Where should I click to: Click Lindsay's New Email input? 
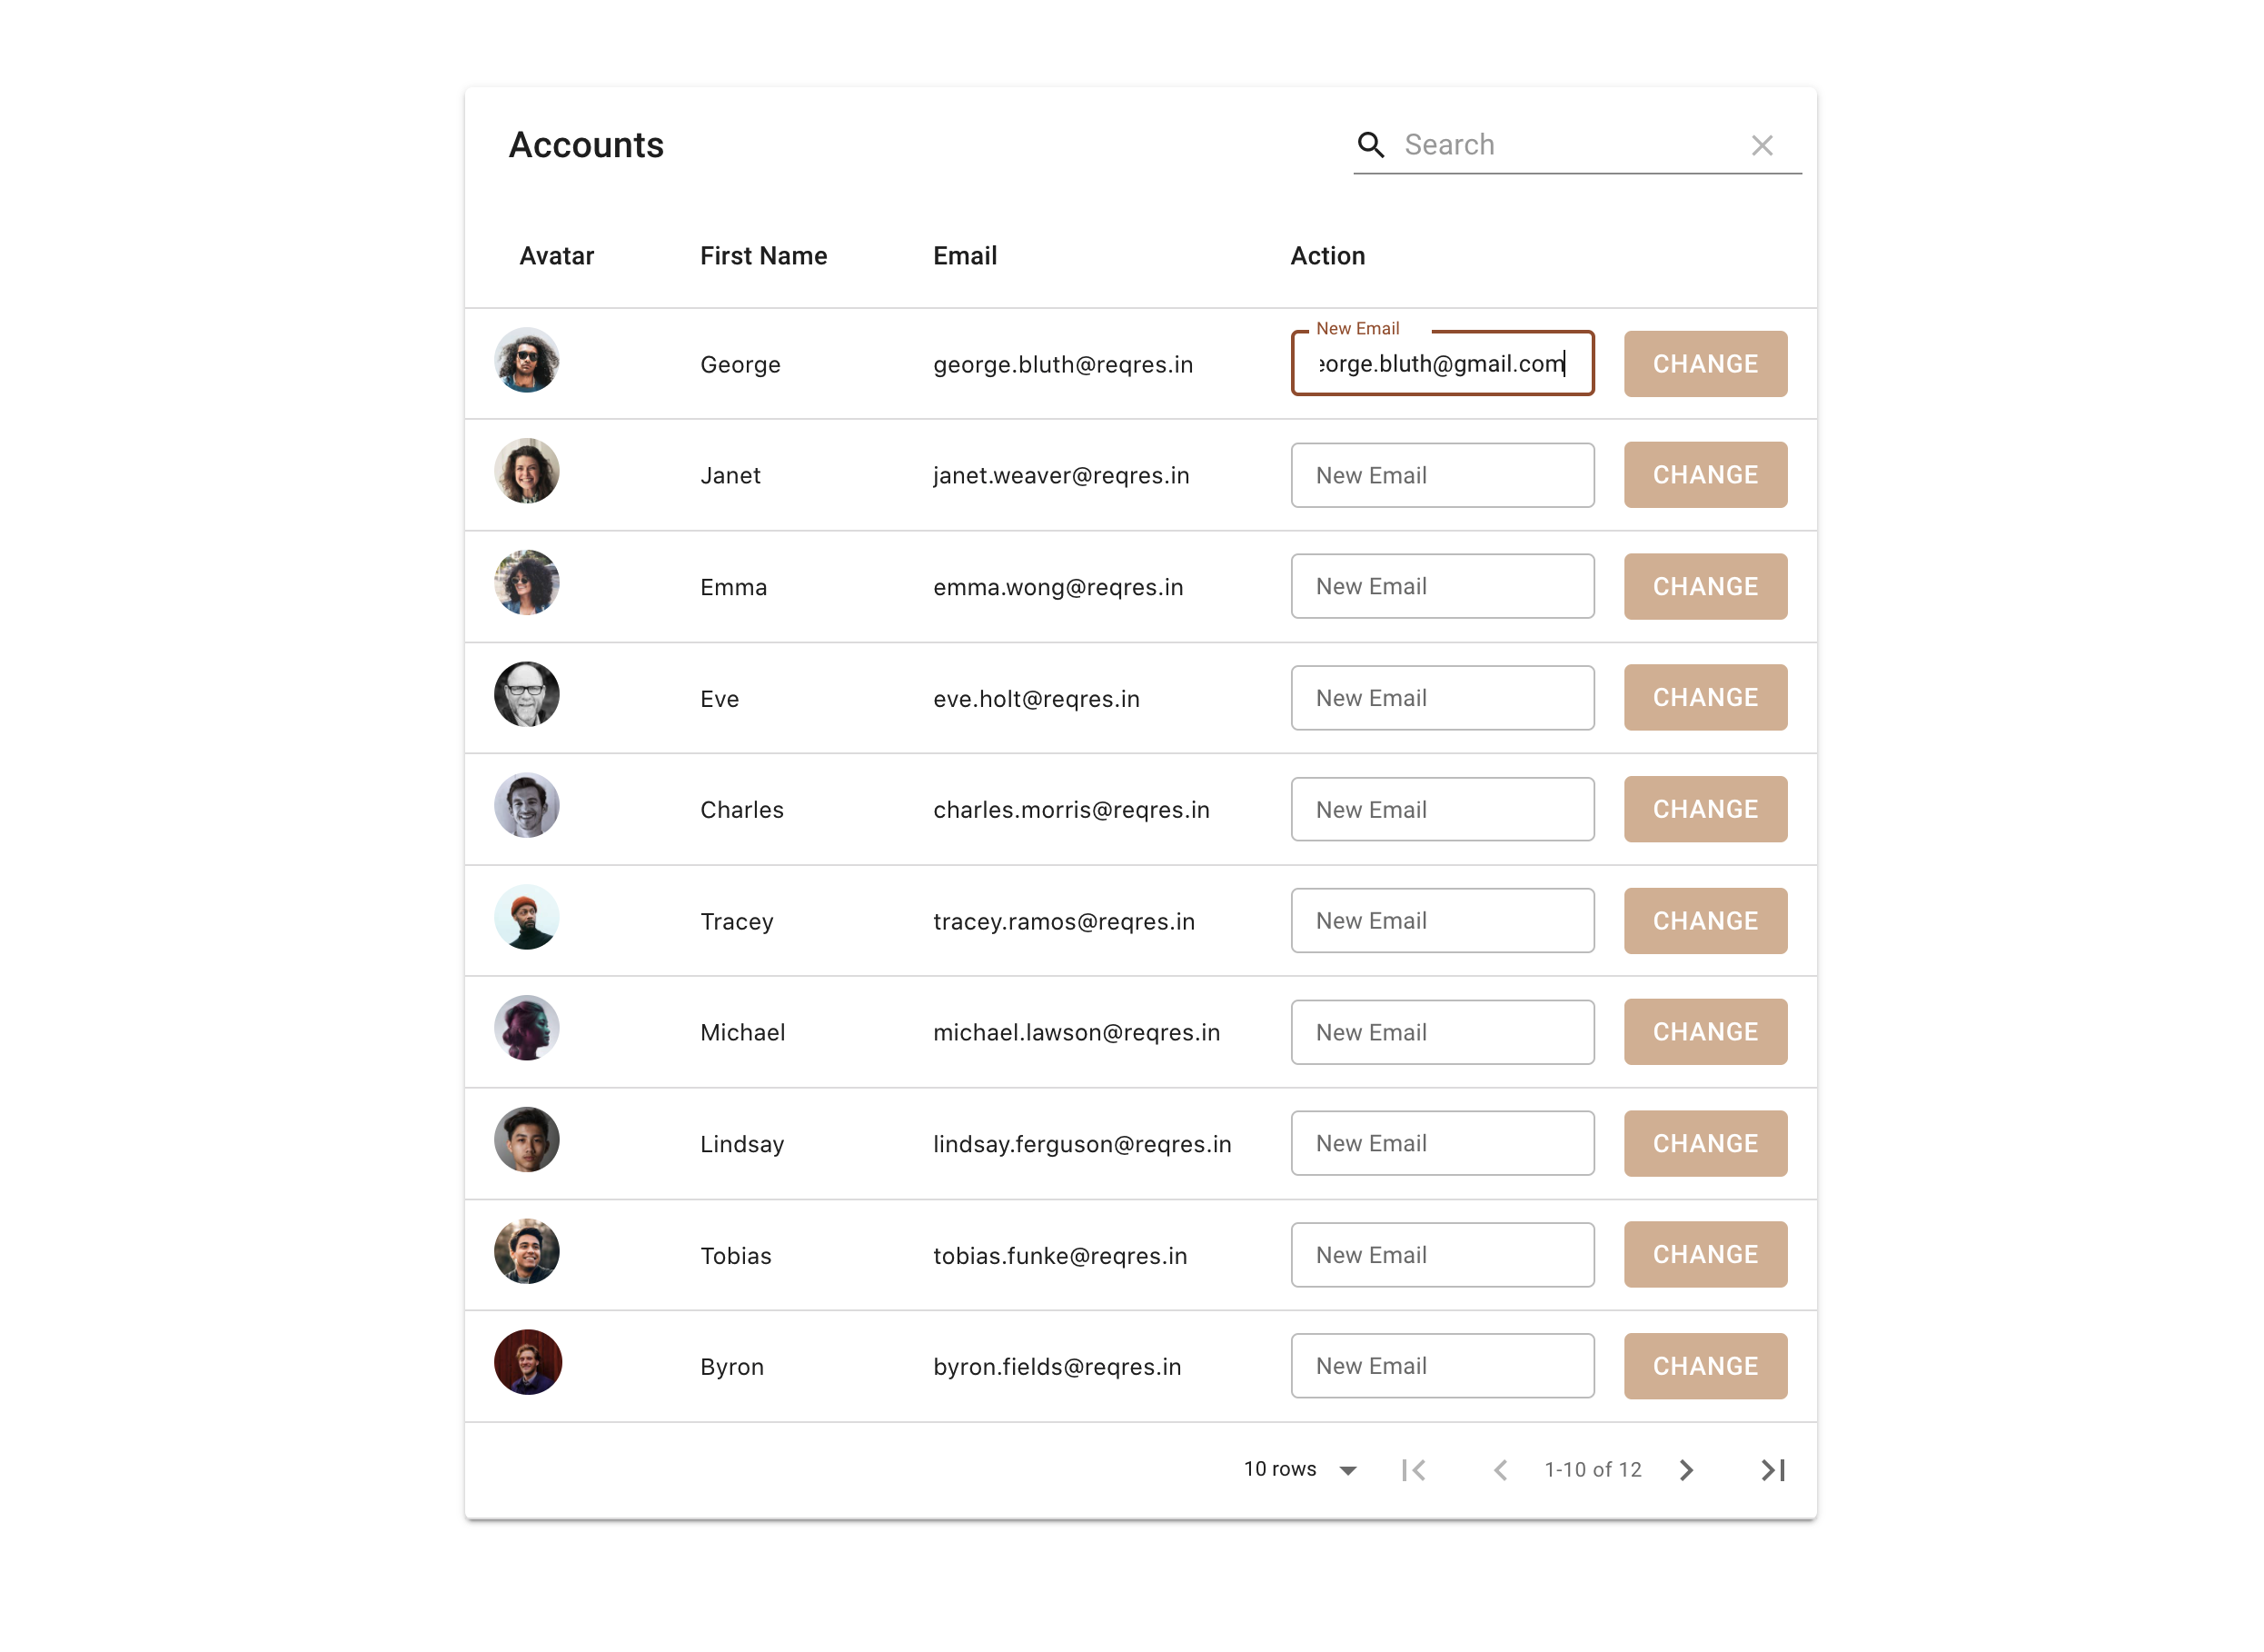(x=1443, y=1143)
